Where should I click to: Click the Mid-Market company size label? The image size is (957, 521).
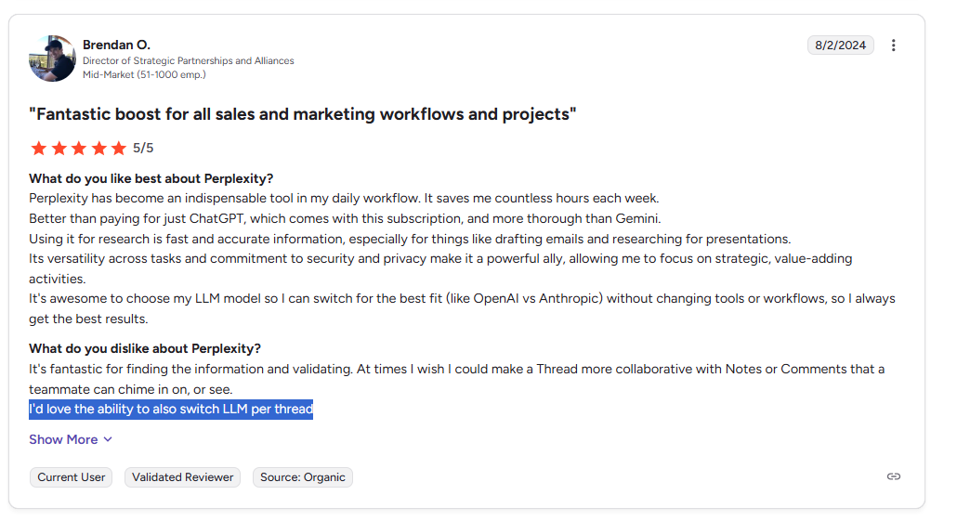(144, 74)
